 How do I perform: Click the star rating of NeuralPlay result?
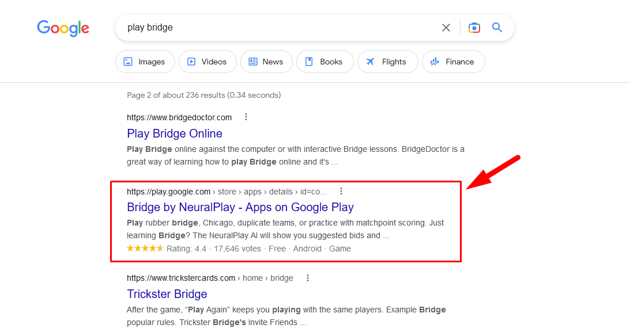[x=145, y=249]
